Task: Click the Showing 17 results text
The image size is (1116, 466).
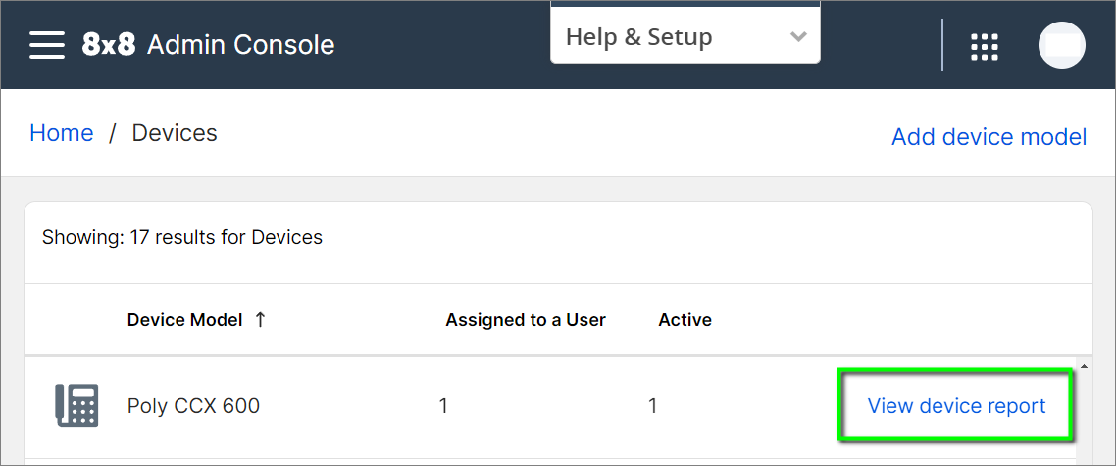Action: tap(182, 237)
